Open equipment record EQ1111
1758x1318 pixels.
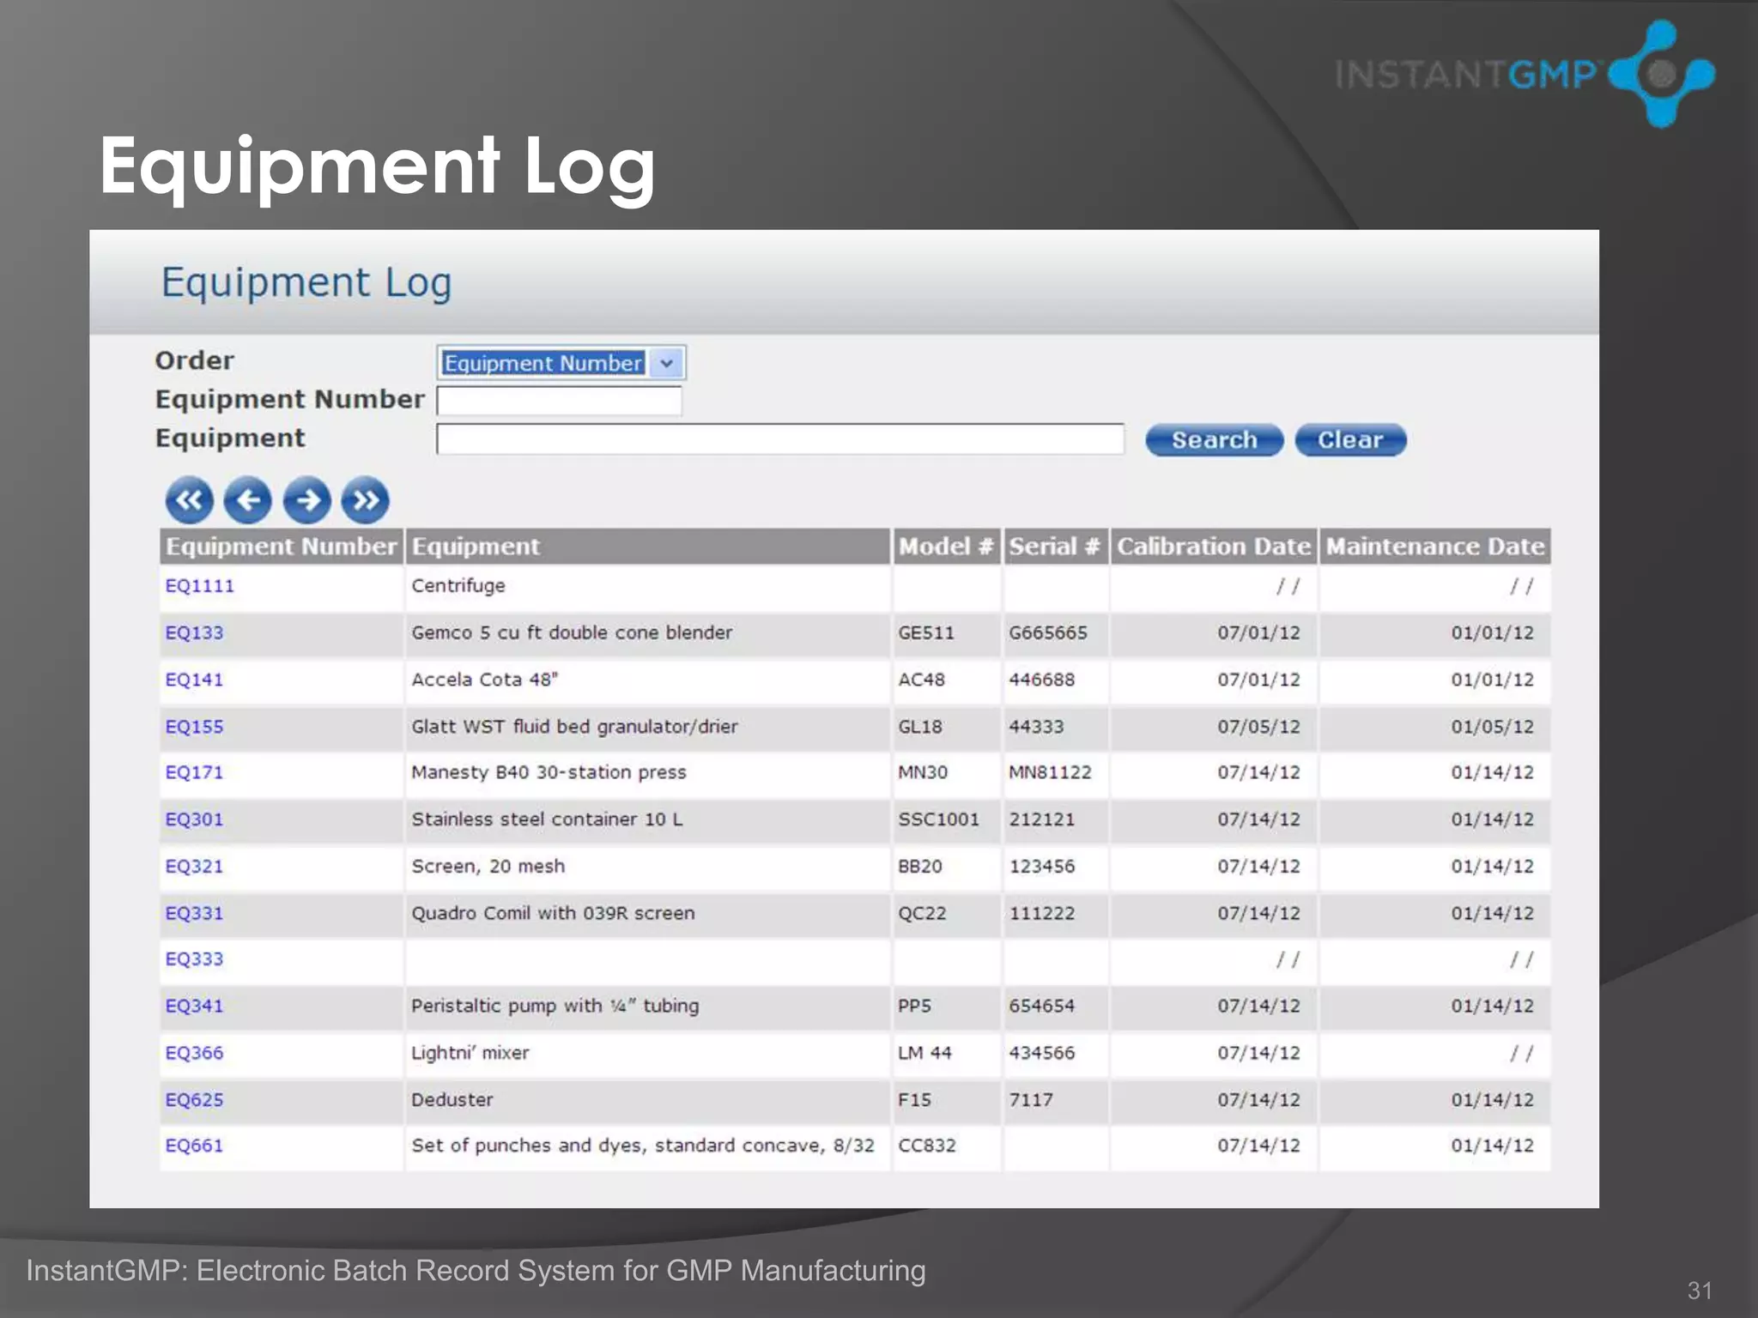pyautogui.click(x=199, y=586)
